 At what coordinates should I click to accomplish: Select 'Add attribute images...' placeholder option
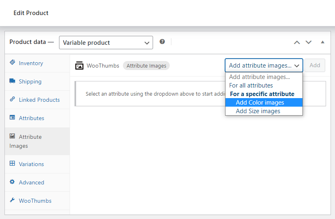click(264, 77)
